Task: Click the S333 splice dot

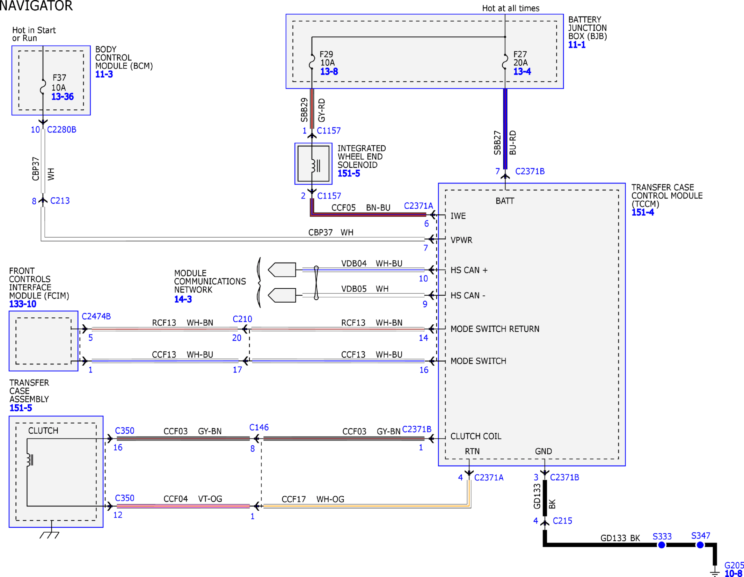Action: (661, 545)
